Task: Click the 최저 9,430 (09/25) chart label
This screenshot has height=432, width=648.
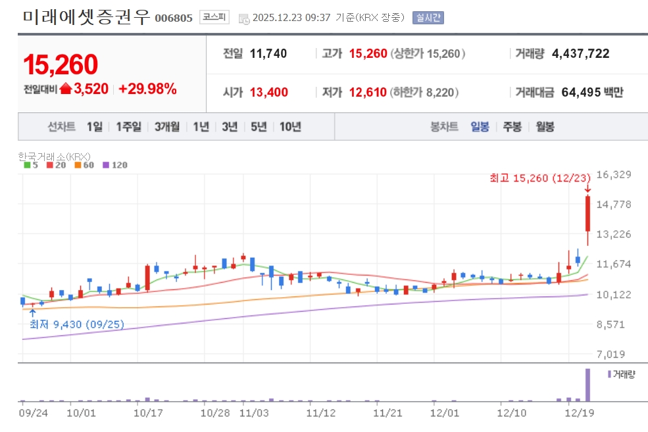Action: (x=77, y=324)
